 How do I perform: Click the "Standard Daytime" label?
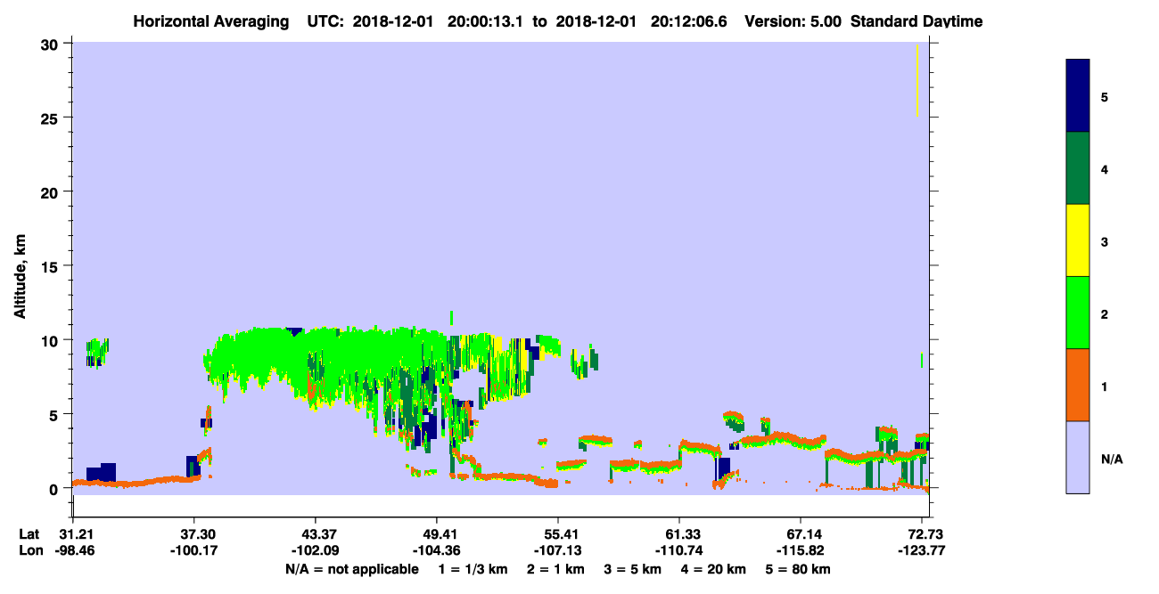917,20
